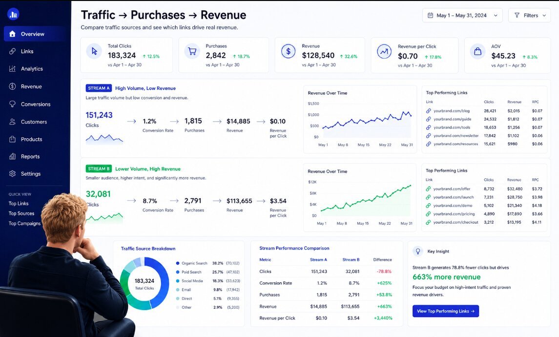Image resolution: width=559 pixels, height=337 pixels.
Task: Click the AOV shopping bag icon
Action: (x=478, y=51)
